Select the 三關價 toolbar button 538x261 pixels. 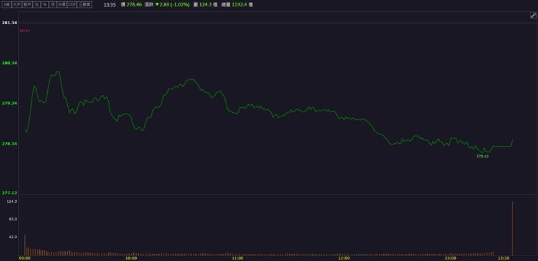click(85, 5)
